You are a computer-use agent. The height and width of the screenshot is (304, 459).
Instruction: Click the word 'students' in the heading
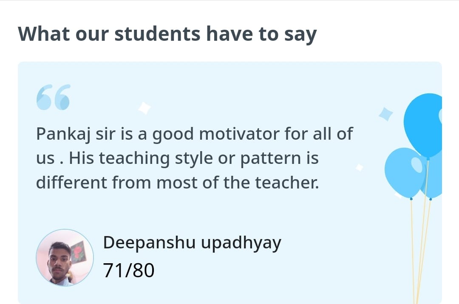[x=157, y=34]
